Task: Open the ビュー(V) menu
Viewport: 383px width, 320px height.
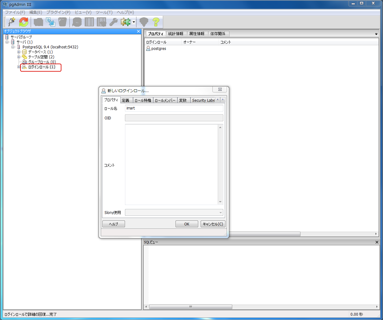Action: pyautogui.click(x=83, y=12)
